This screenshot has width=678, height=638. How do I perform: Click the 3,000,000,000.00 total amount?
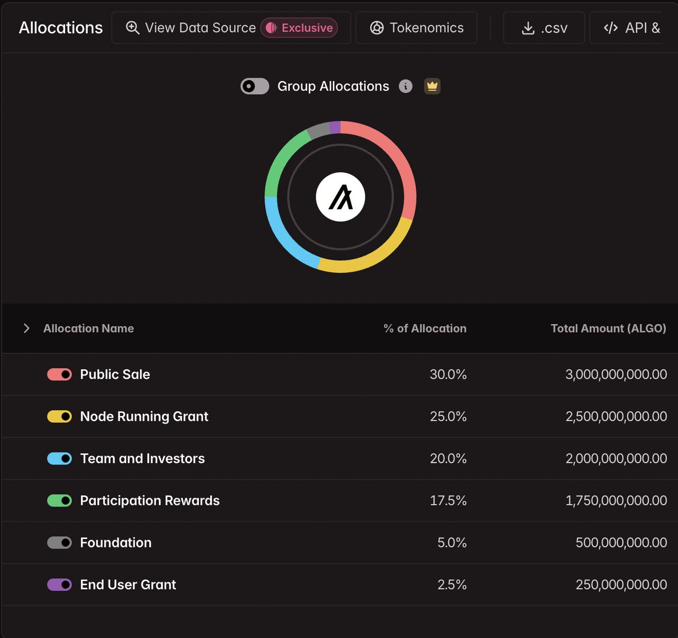[x=616, y=375]
